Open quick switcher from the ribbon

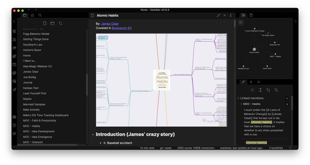[14, 31]
